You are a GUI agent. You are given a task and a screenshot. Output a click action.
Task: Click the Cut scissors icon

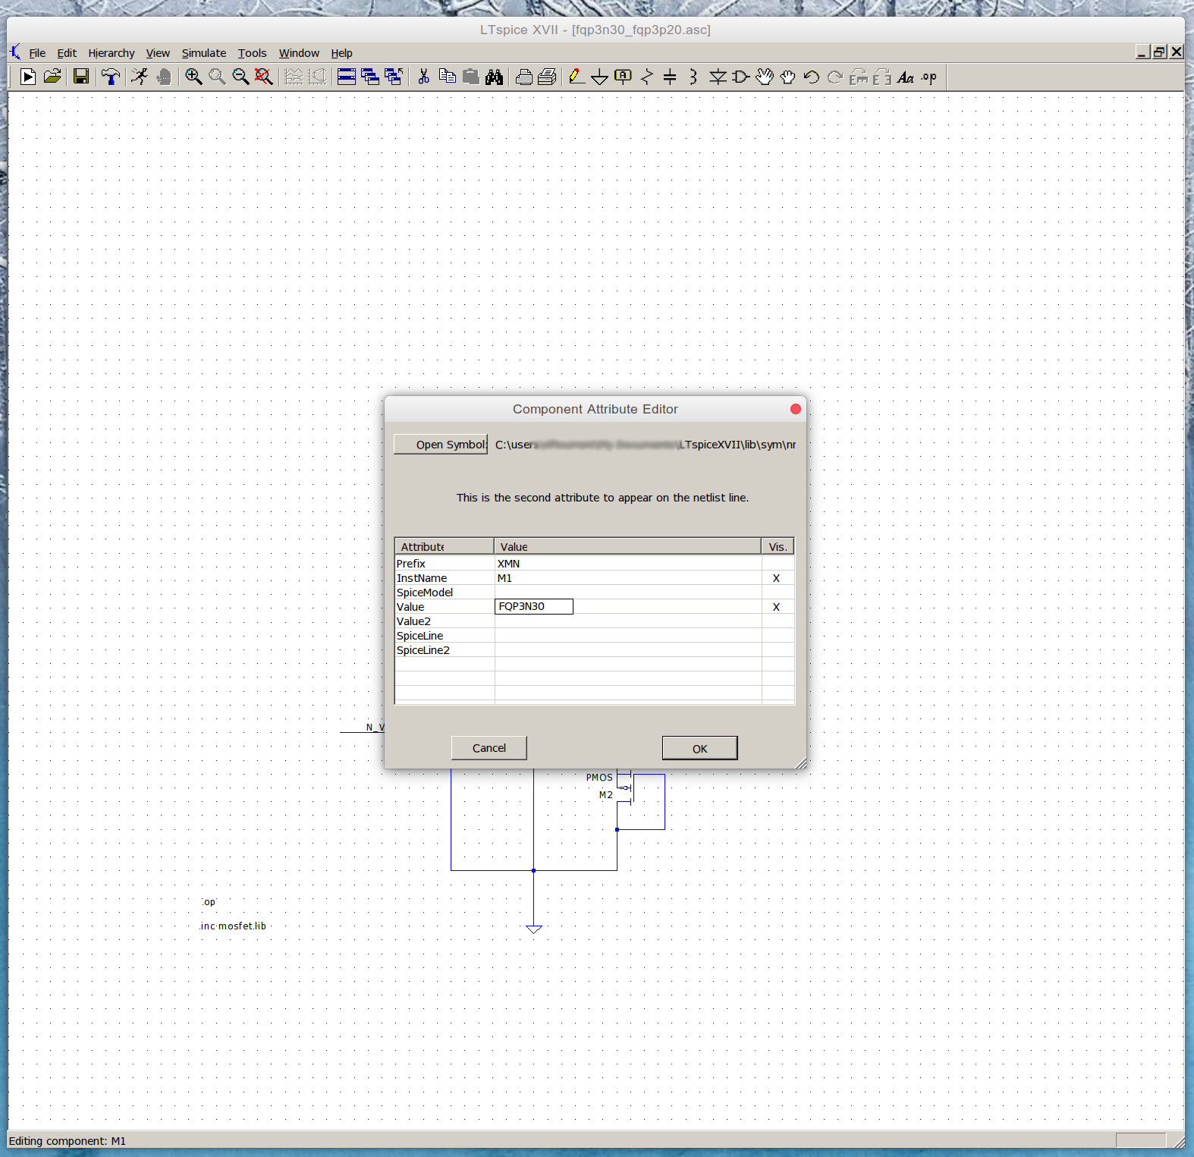423,77
